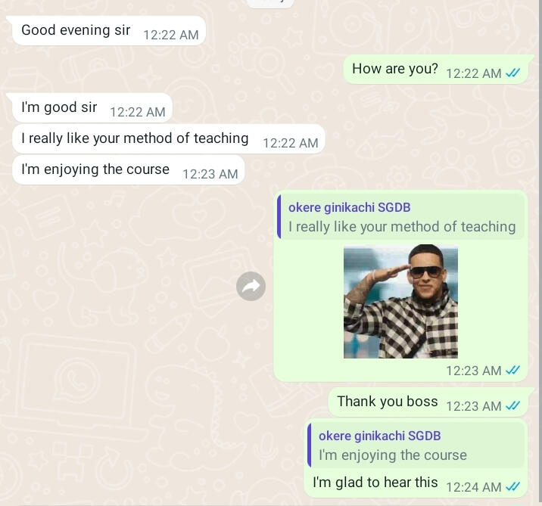Select the 'I'm glad to hear this' text
The image size is (542, 506).
(x=375, y=482)
